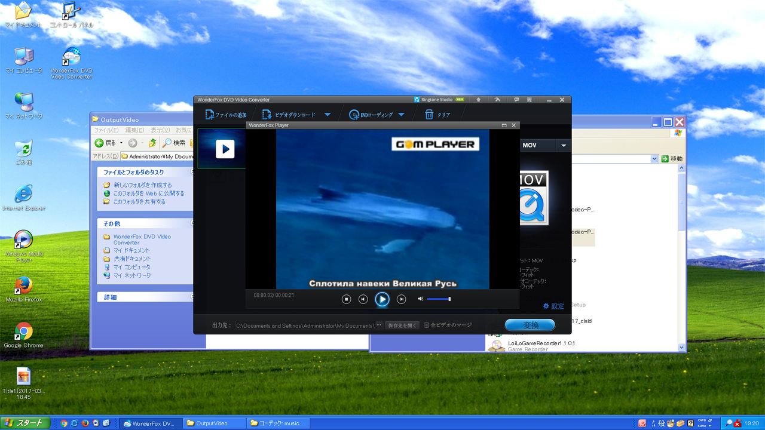This screenshot has height=430, width=765.
Task: Click the output path field
Action: click(305, 325)
